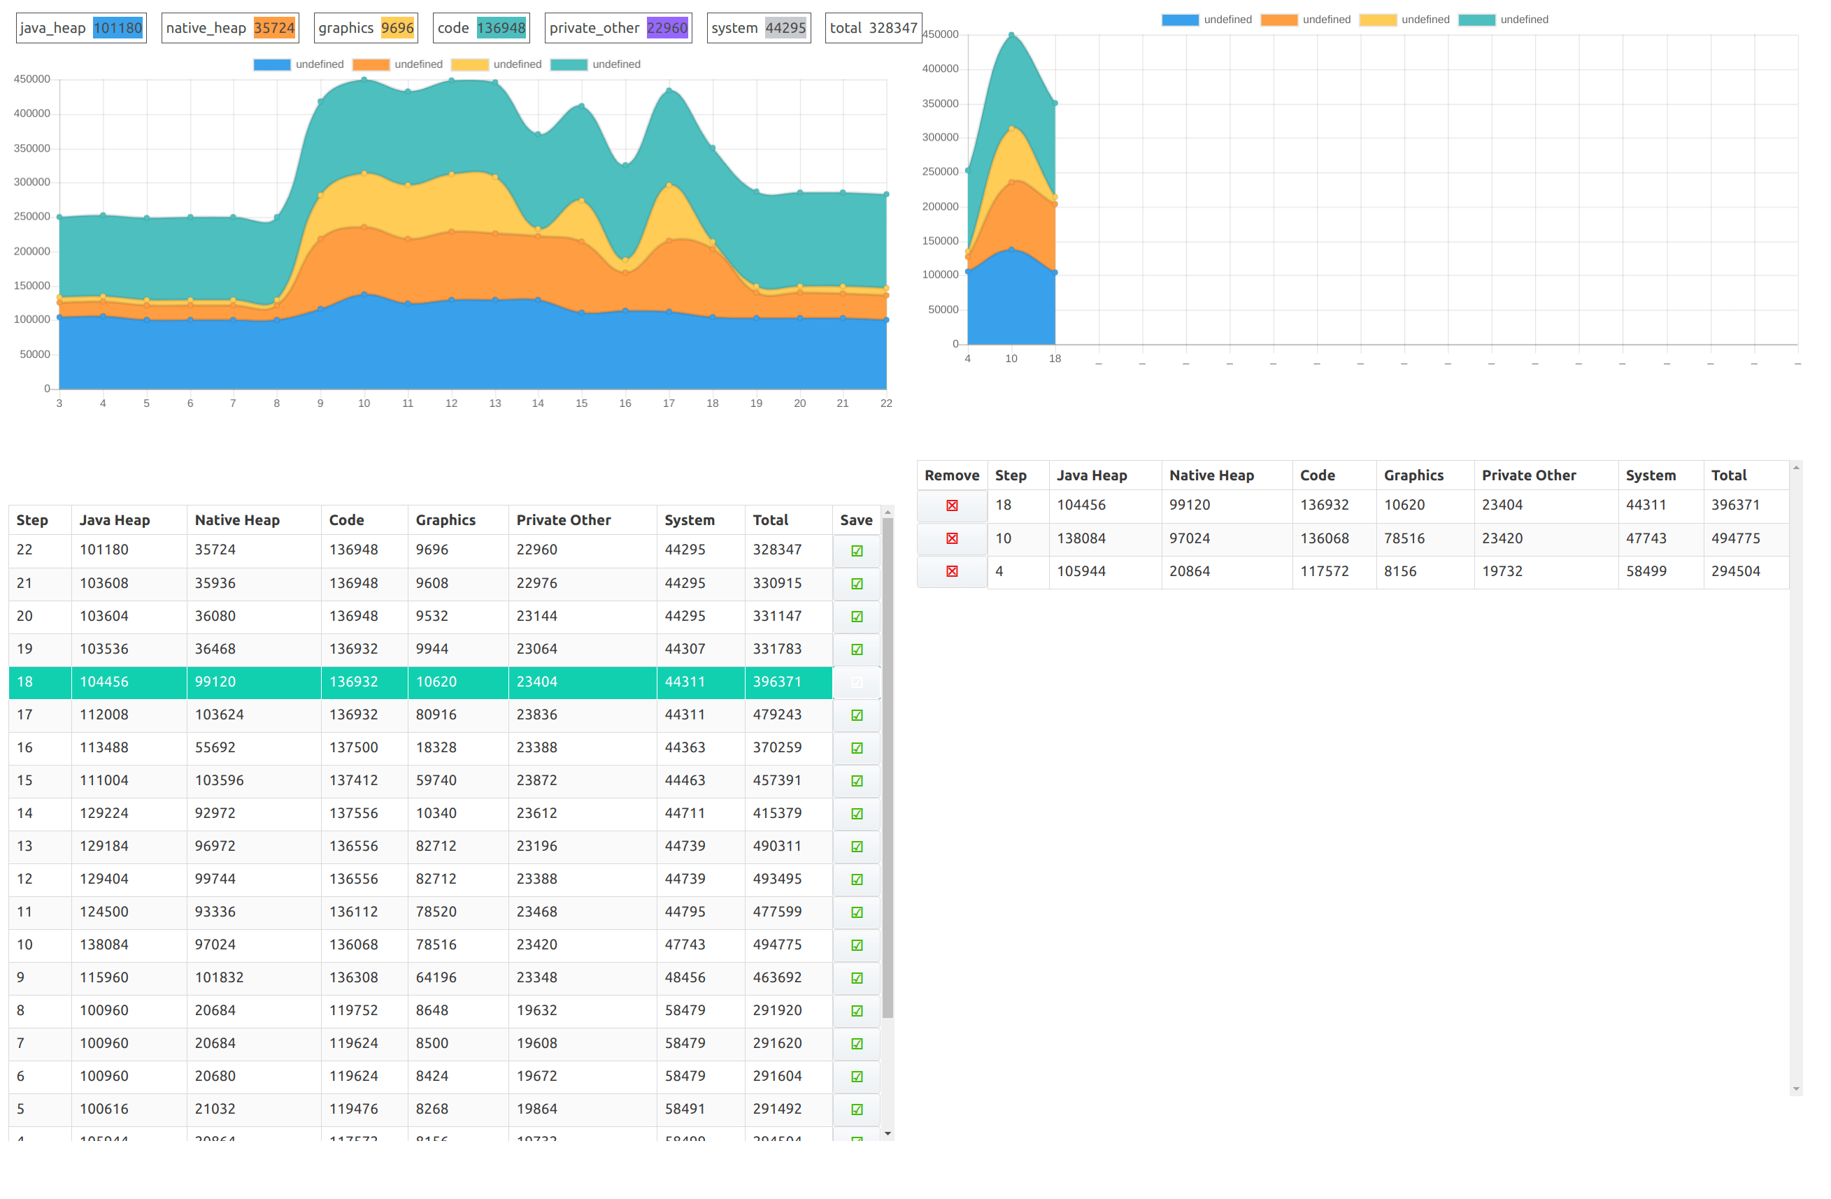Click the remove icon for step 18

952,505
